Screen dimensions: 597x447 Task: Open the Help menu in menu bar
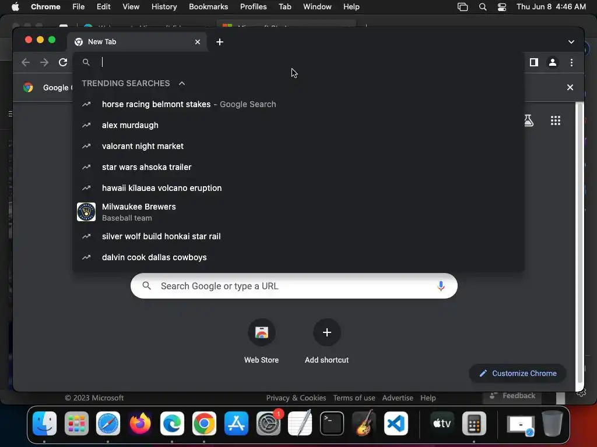pos(351,7)
